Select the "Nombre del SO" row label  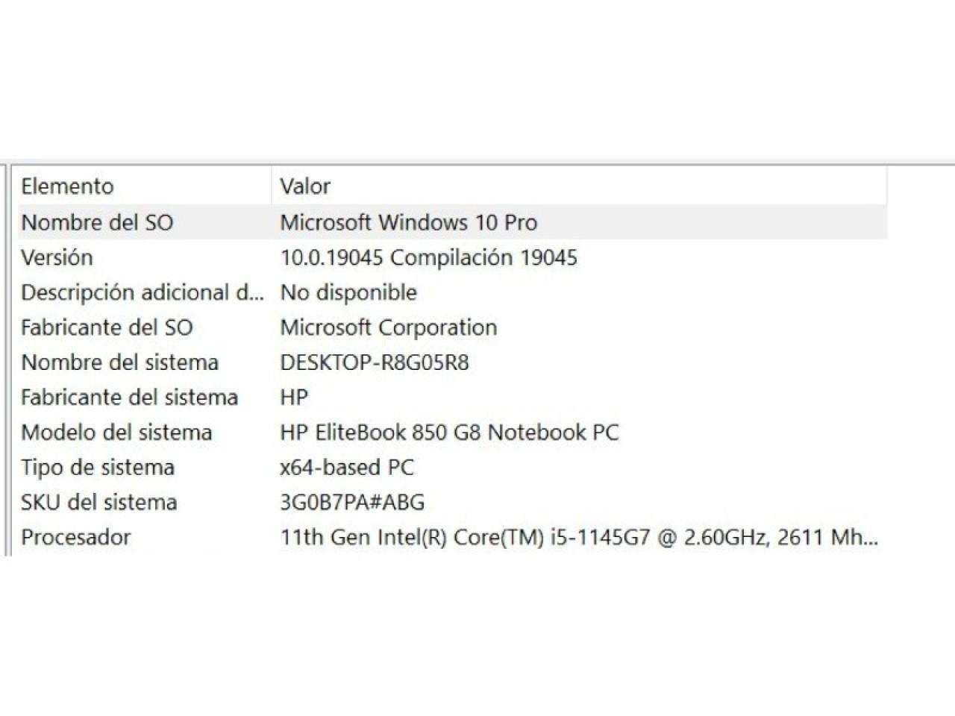tap(97, 222)
